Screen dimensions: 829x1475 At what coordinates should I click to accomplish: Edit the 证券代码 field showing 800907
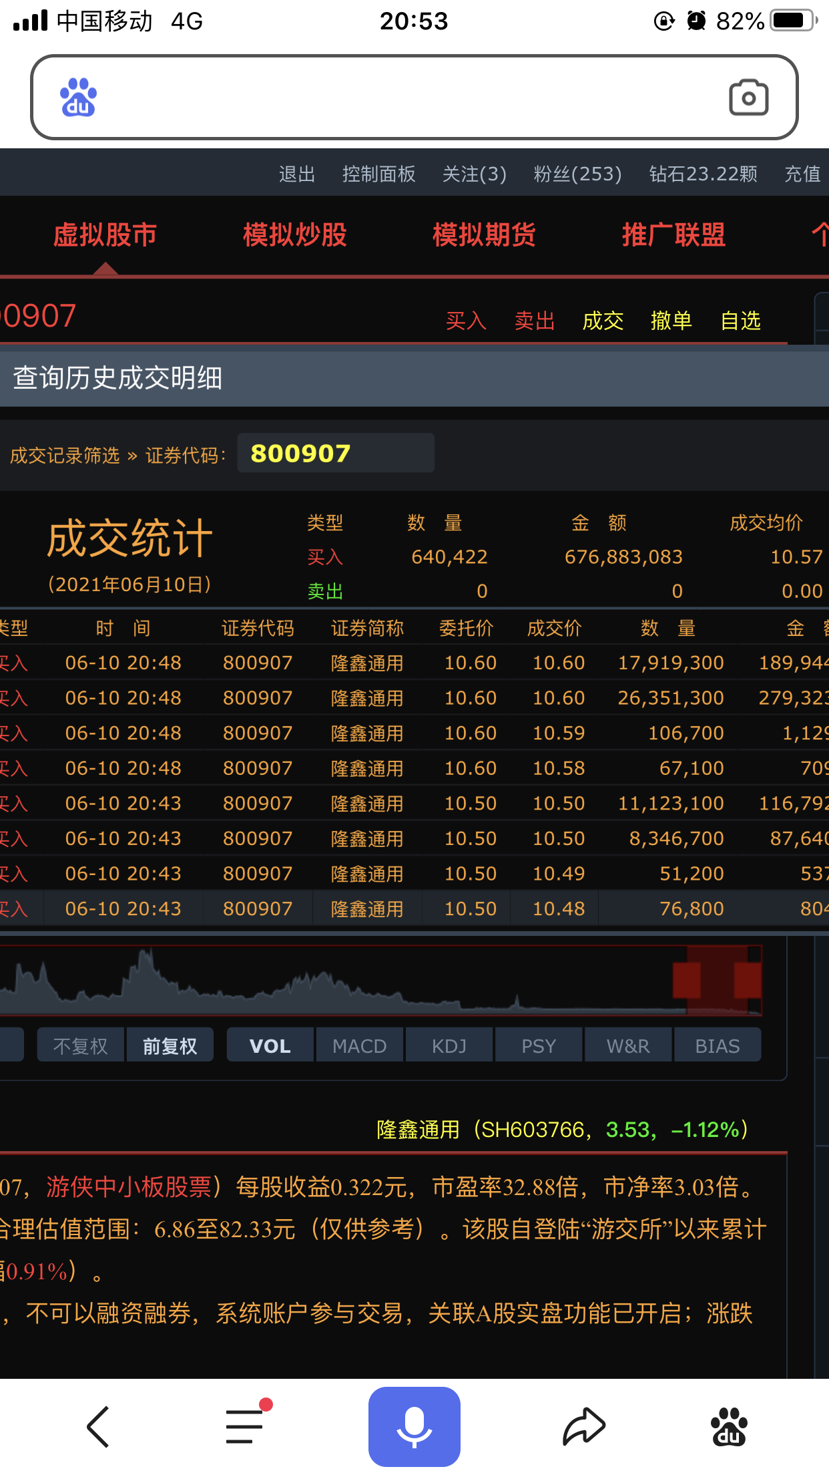click(x=336, y=454)
